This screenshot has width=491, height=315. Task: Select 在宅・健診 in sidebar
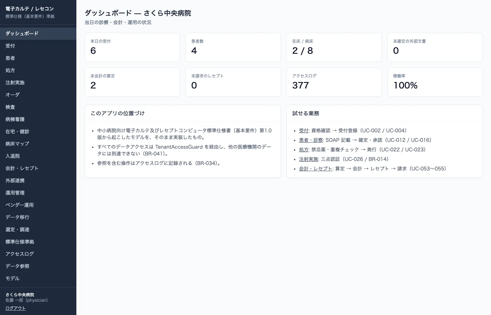(x=38, y=132)
